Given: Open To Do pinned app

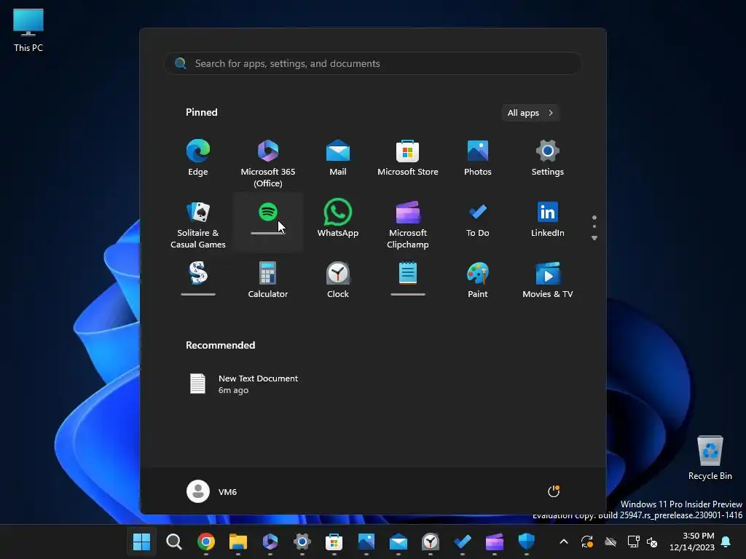Looking at the screenshot, I should click(478, 218).
